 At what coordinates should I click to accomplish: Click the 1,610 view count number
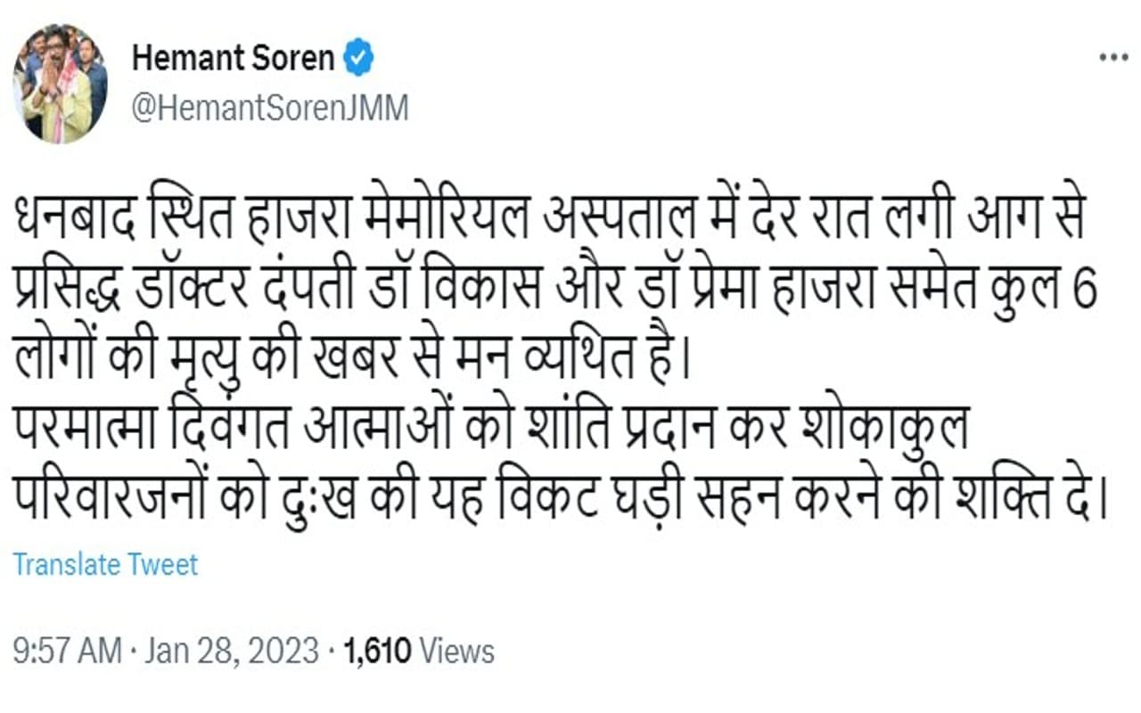(377, 652)
